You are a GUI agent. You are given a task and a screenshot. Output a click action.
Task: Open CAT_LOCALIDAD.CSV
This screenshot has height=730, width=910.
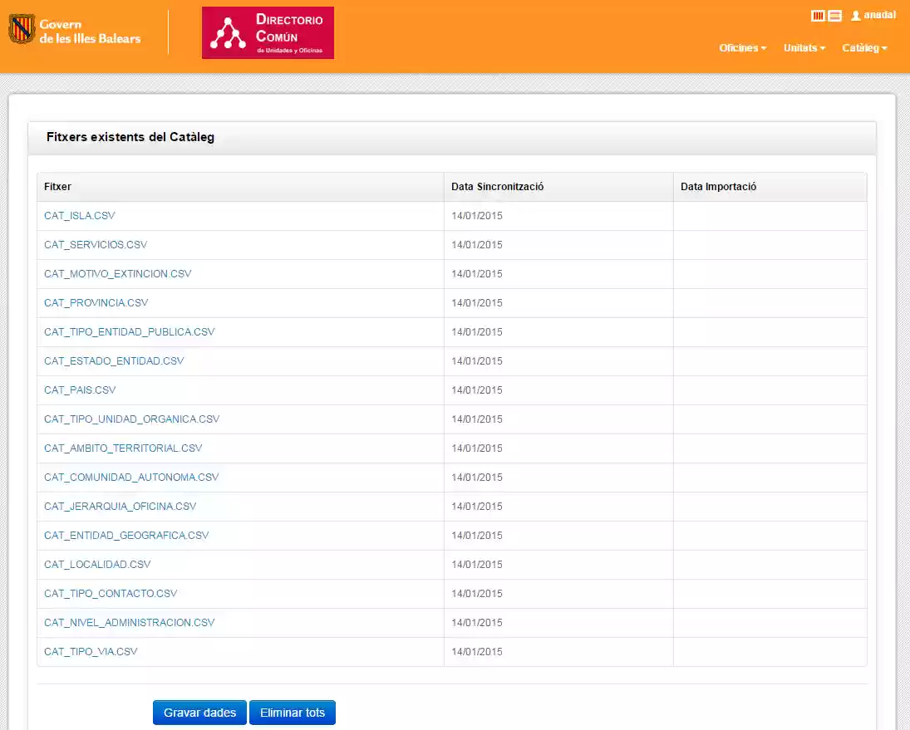tap(97, 564)
